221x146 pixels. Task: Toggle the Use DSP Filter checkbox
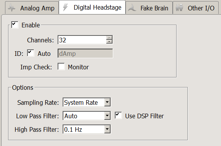click(118, 115)
